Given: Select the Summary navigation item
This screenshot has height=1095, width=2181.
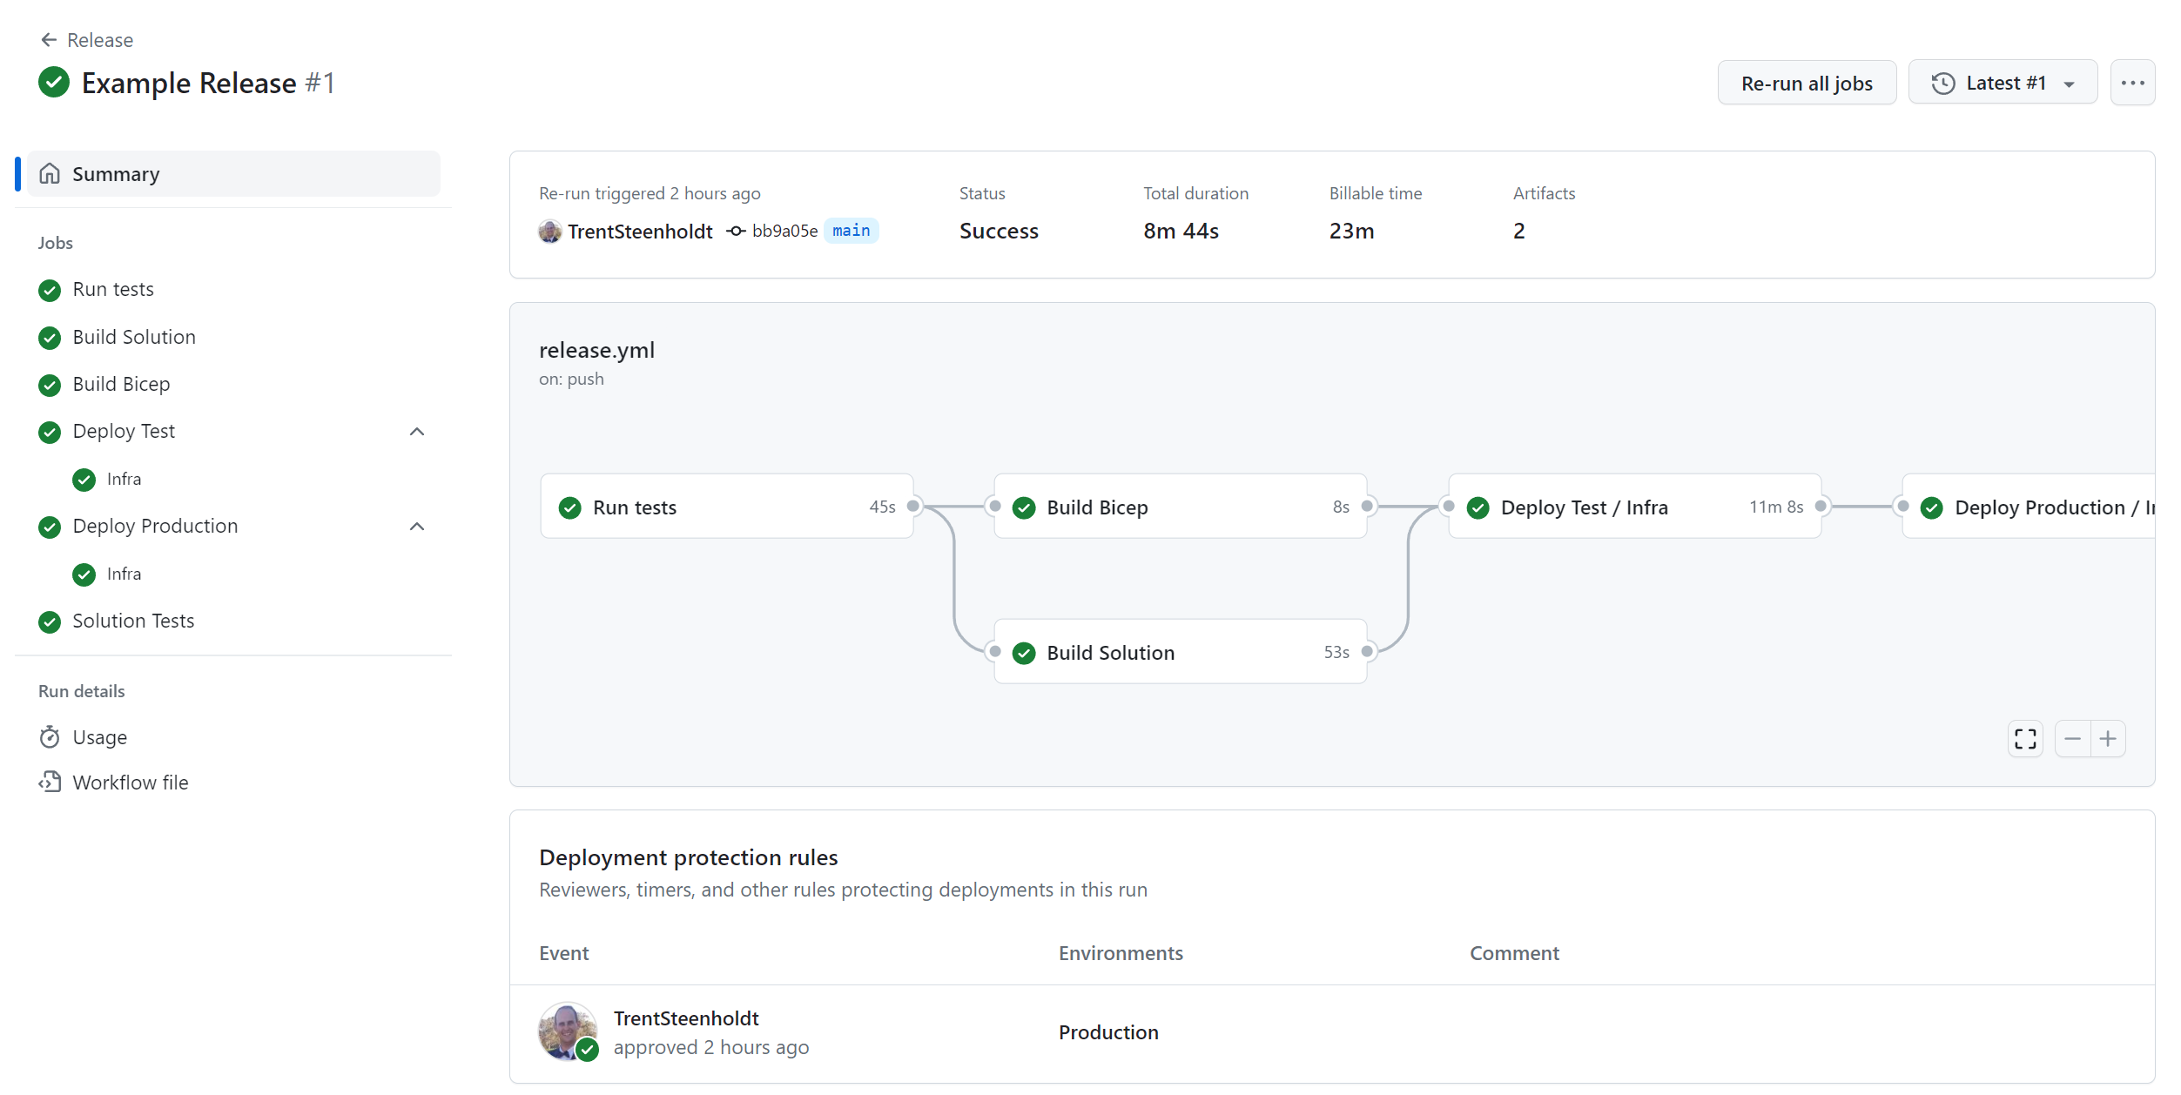Looking at the screenshot, I should click(234, 173).
